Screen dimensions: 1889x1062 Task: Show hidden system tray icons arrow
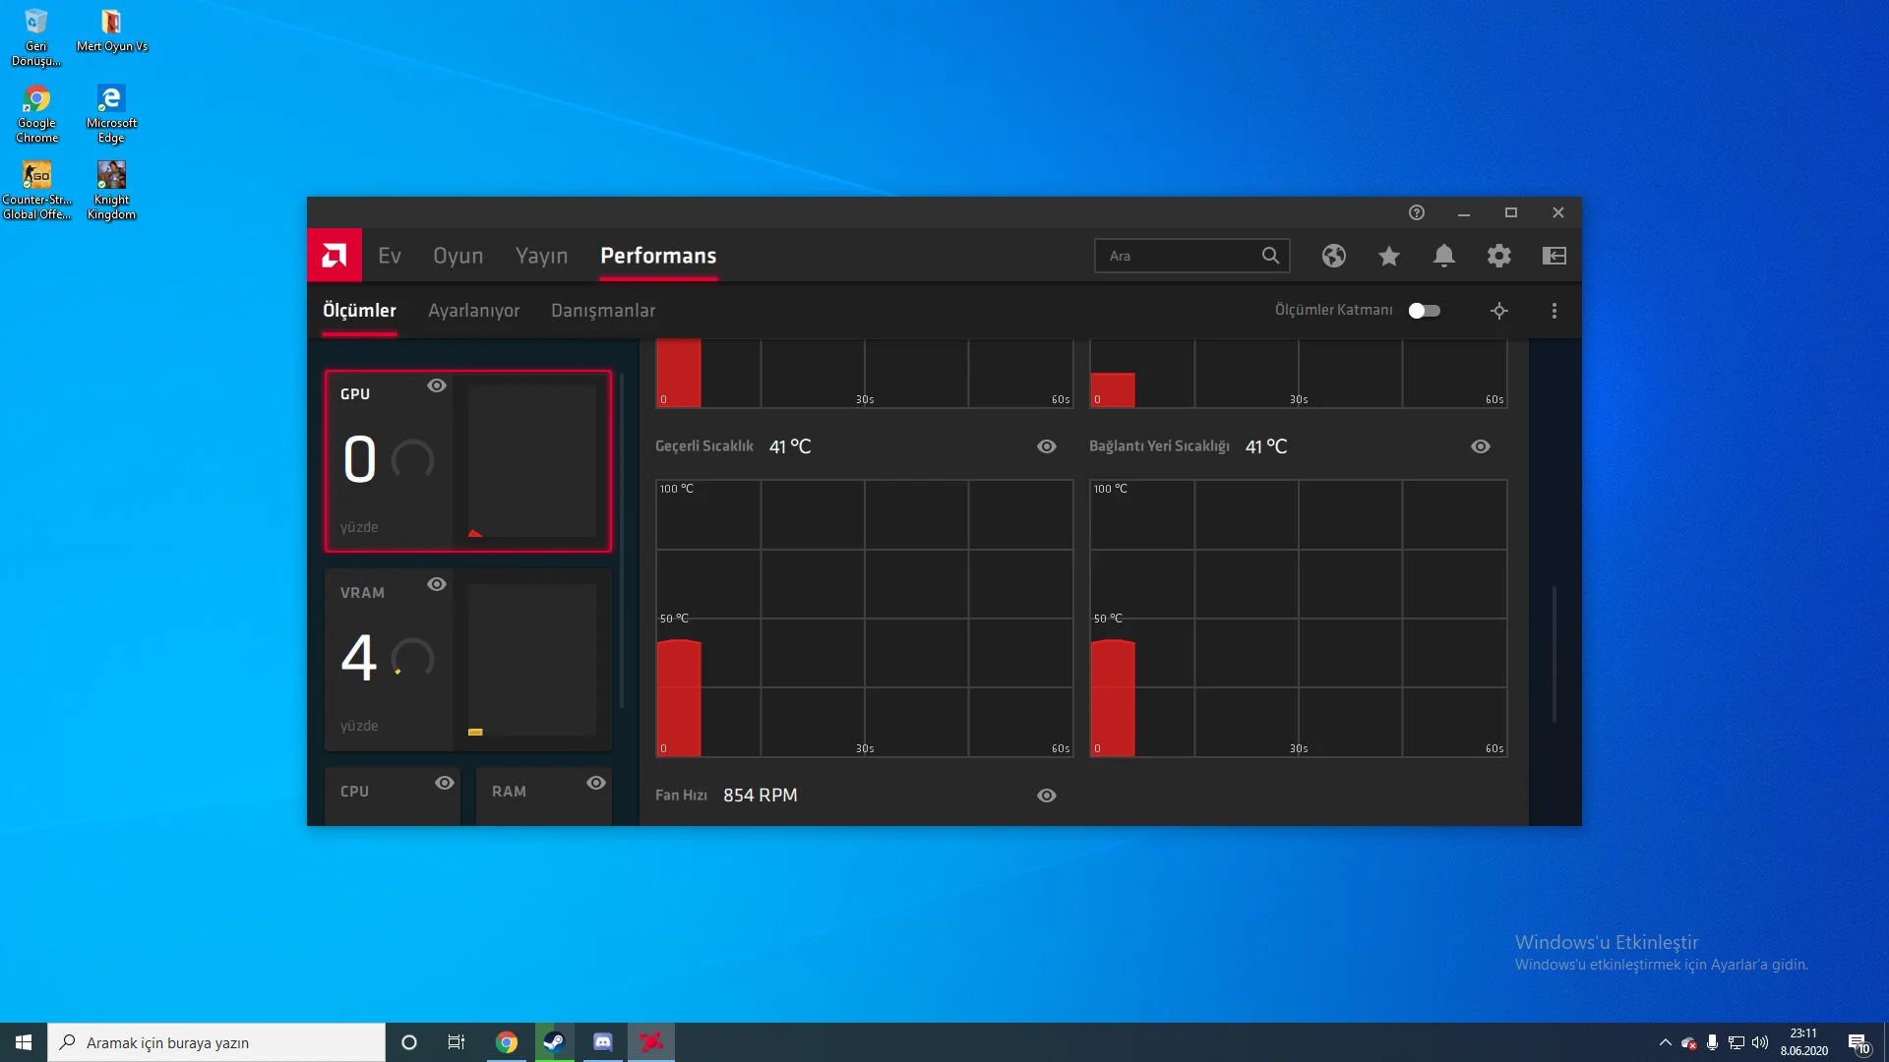click(x=1665, y=1042)
